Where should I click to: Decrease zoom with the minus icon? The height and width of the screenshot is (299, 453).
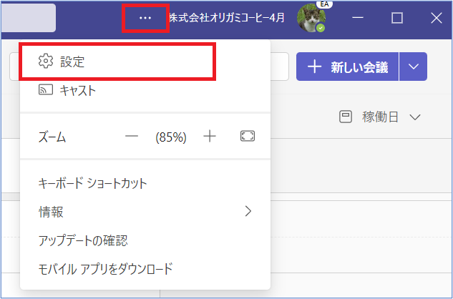[x=132, y=137]
